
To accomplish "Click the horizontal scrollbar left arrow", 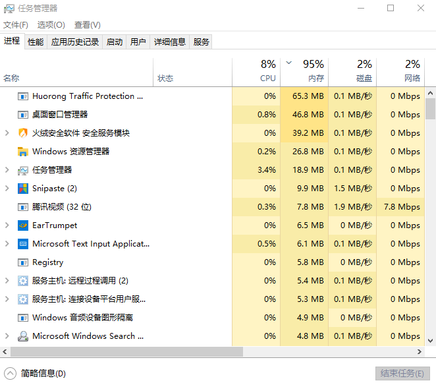I will [5, 352].
